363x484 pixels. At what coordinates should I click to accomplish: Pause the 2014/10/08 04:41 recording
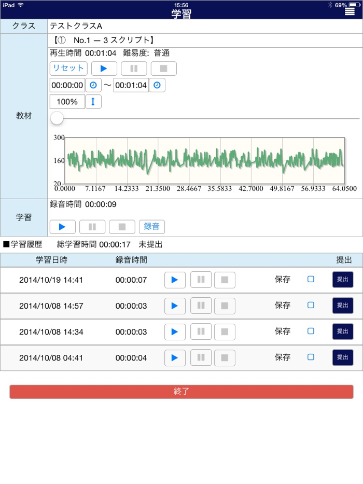[x=201, y=358]
